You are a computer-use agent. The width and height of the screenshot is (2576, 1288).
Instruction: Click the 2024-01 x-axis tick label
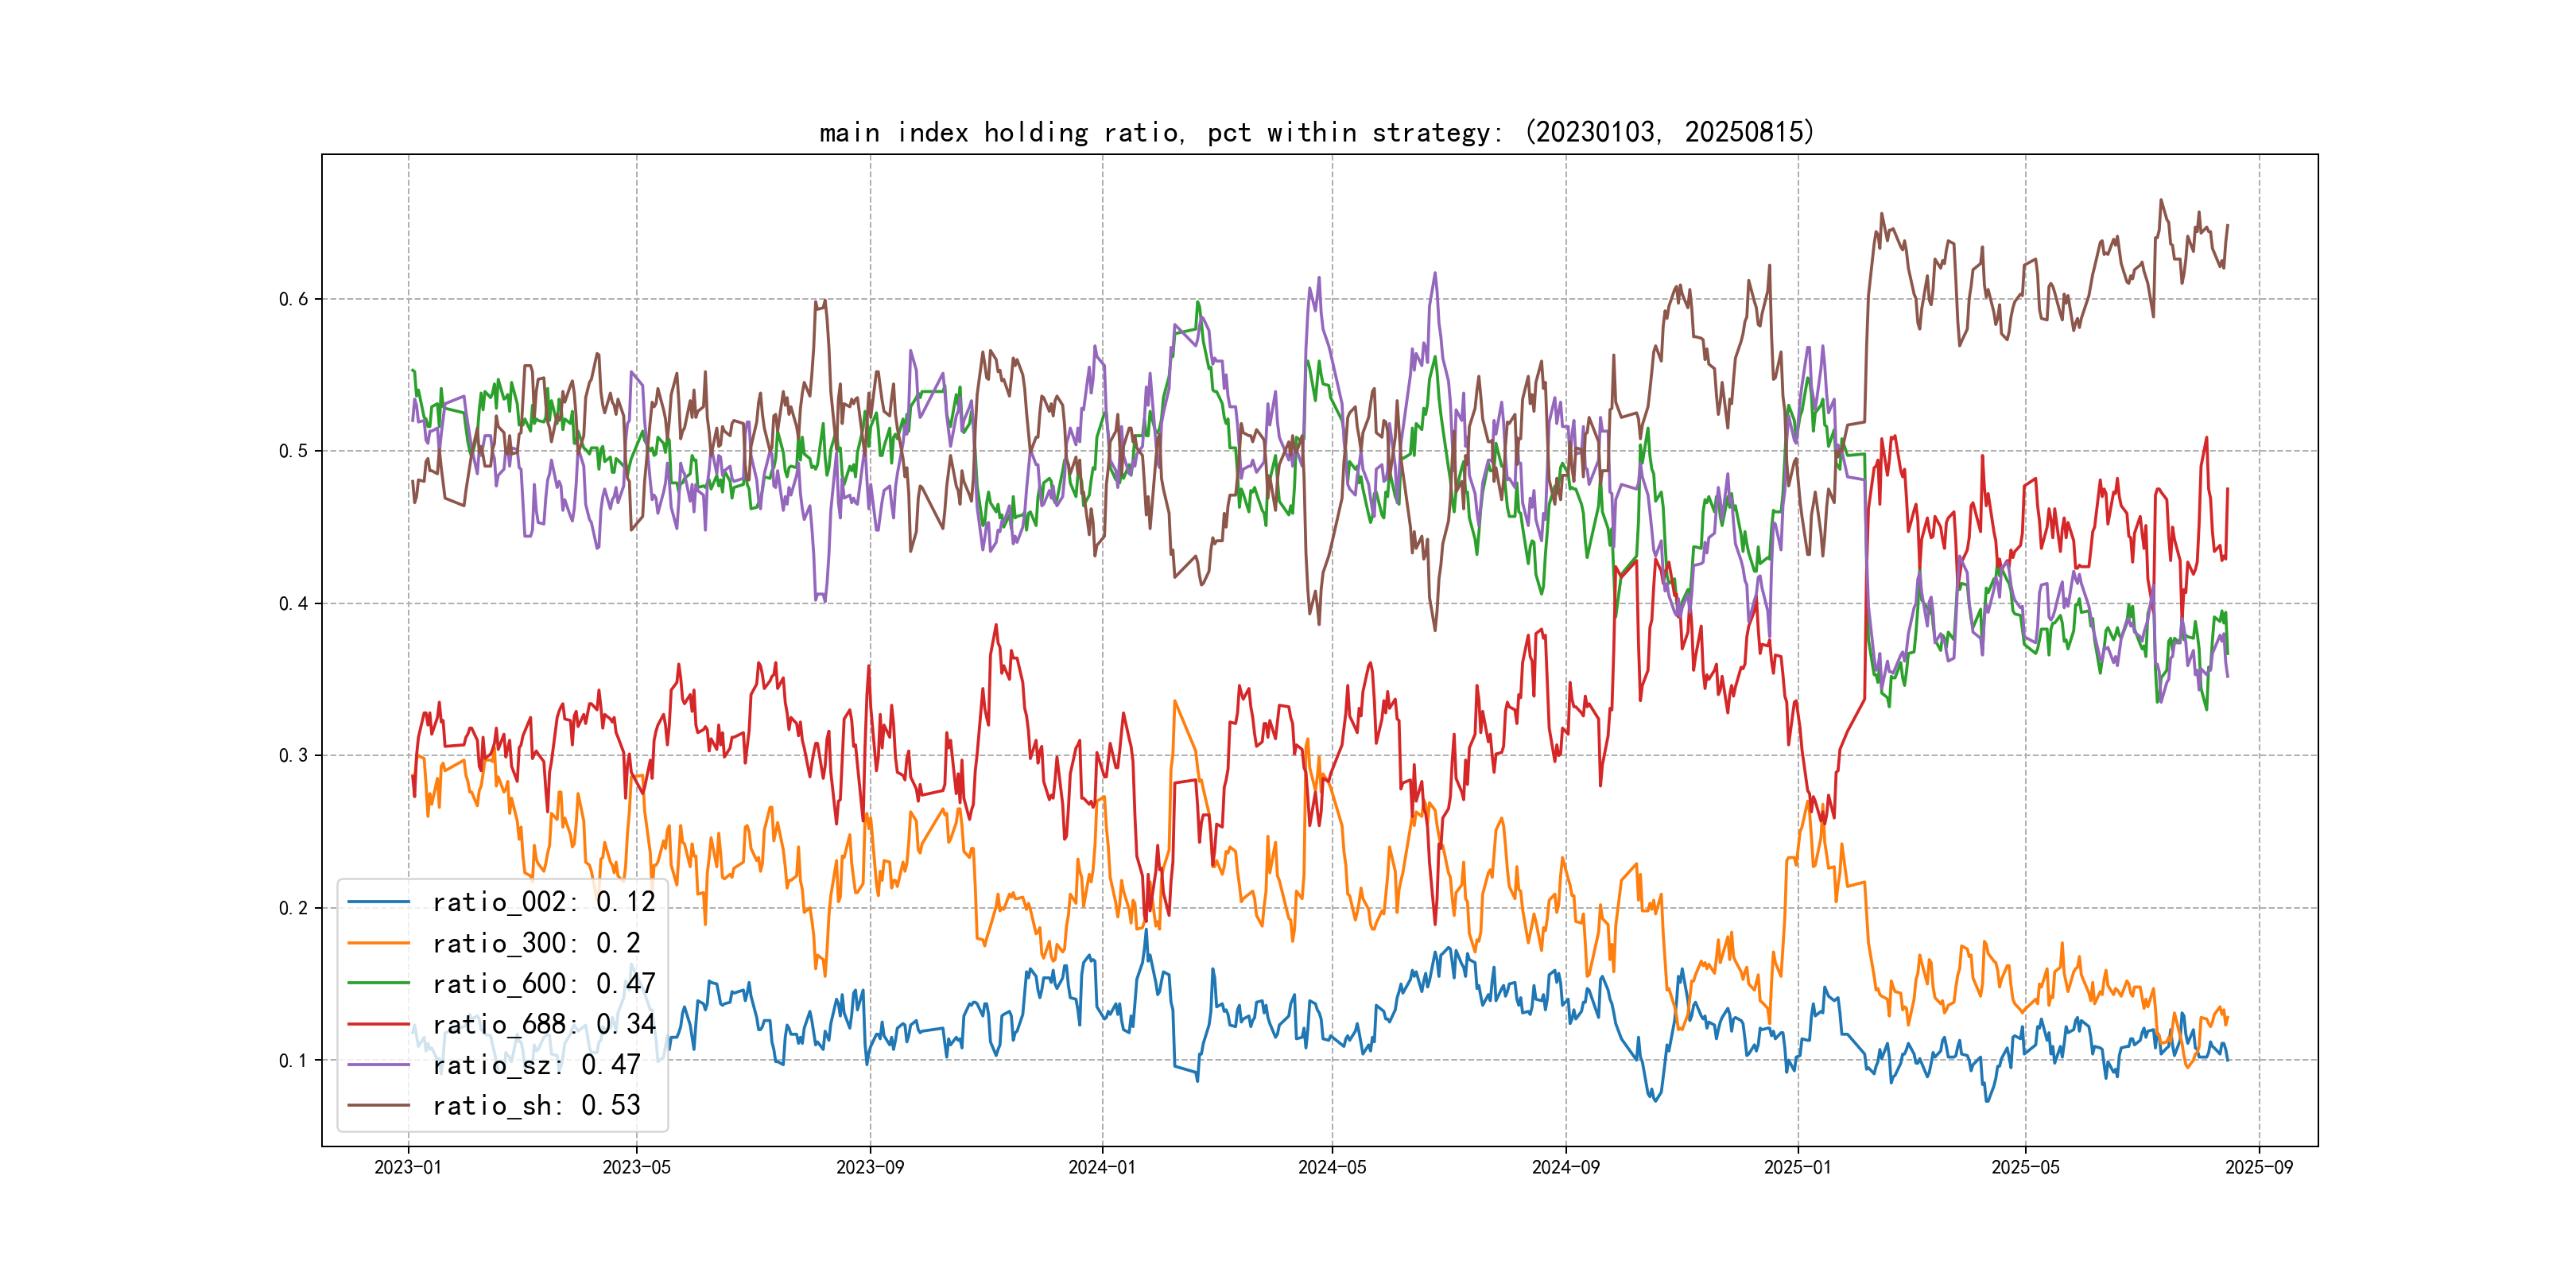tap(1102, 1167)
